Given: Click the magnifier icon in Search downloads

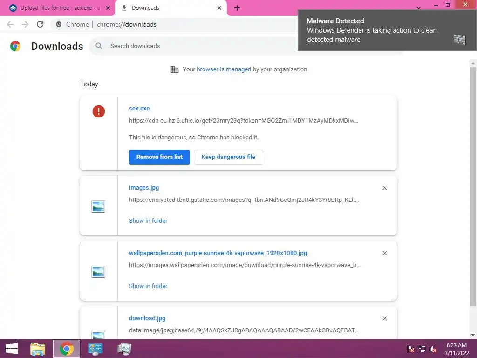Looking at the screenshot, I should tap(99, 46).
